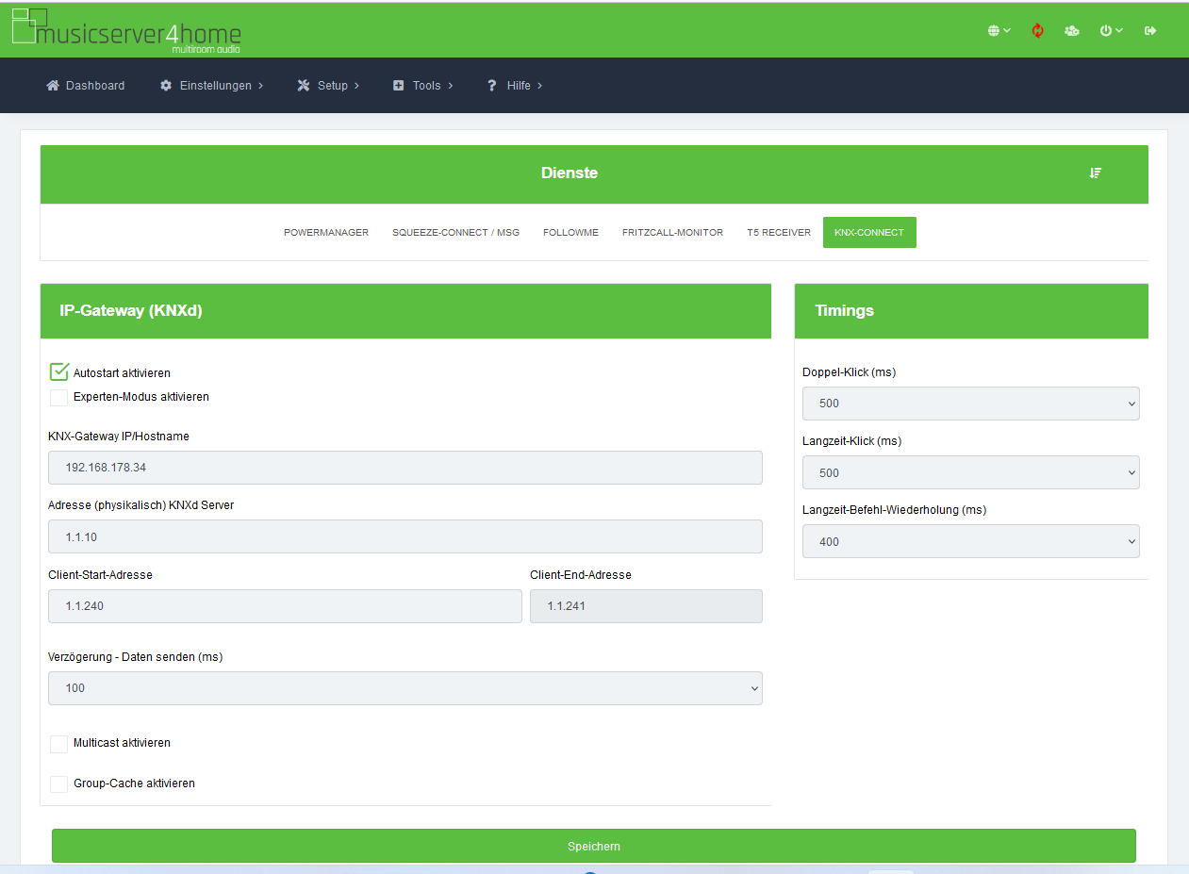
Task: Open the Tools menu
Action: [422, 86]
